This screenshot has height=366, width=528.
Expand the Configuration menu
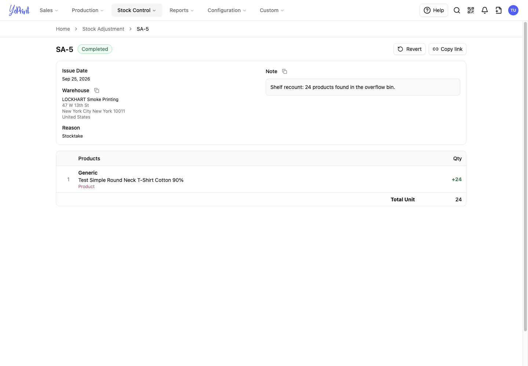pyautogui.click(x=227, y=10)
